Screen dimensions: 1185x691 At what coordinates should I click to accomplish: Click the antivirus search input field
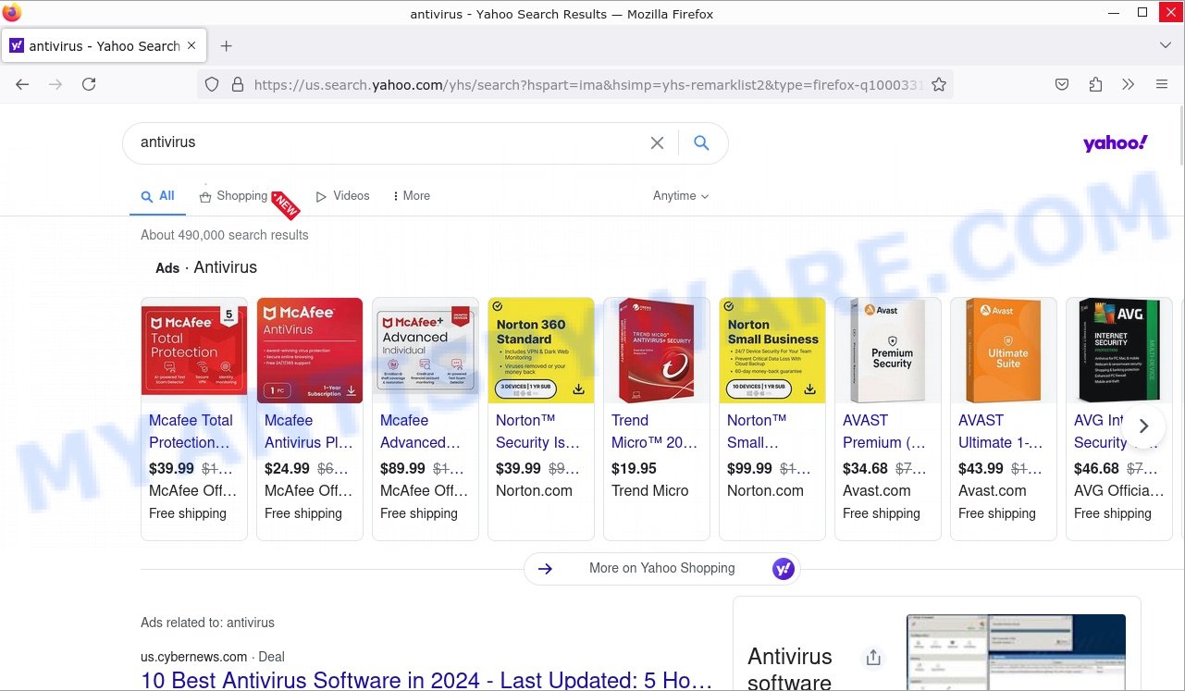389,142
